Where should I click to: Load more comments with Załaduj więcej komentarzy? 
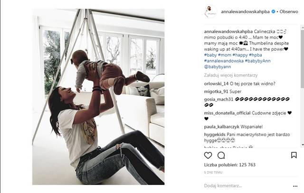tap(231, 75)
